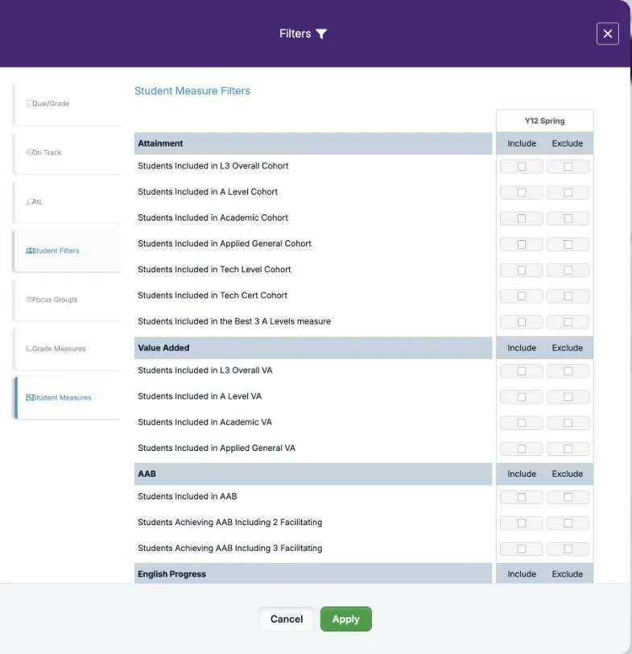Exclude Best 3 A Levels measure students
The height and width of the screenshot is (654, 632).
click(x=568, y=321)
